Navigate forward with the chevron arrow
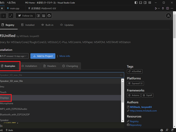The height and width of the screenshot is (132, 176). (4, 16)
